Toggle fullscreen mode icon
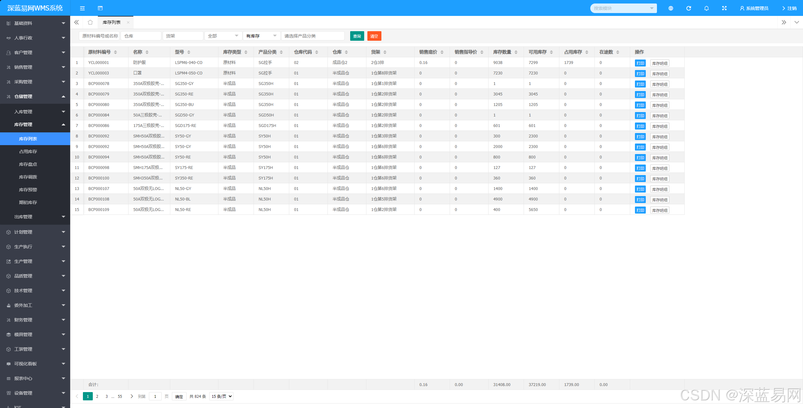The height and width of the screenshot is (408, 803). coord(724,8)
